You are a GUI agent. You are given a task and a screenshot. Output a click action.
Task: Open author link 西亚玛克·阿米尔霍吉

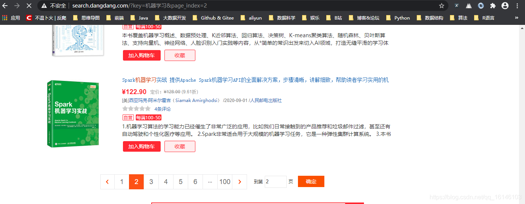pos(175,100)
